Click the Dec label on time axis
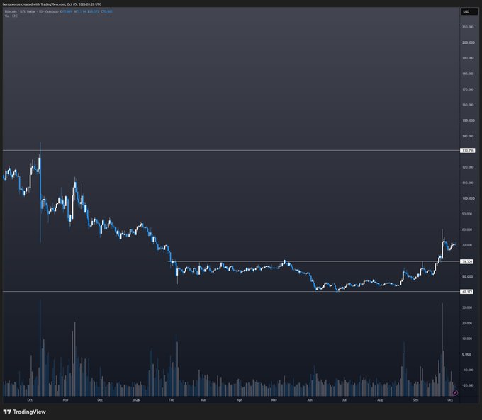This screenshot has height=420, width=482. (100, 400)
